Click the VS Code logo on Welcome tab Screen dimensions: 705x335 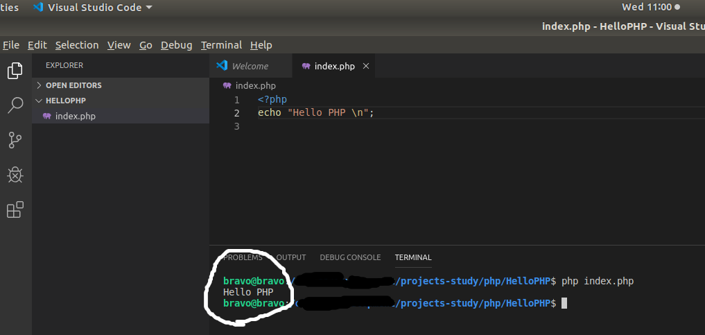click(222, 66)
